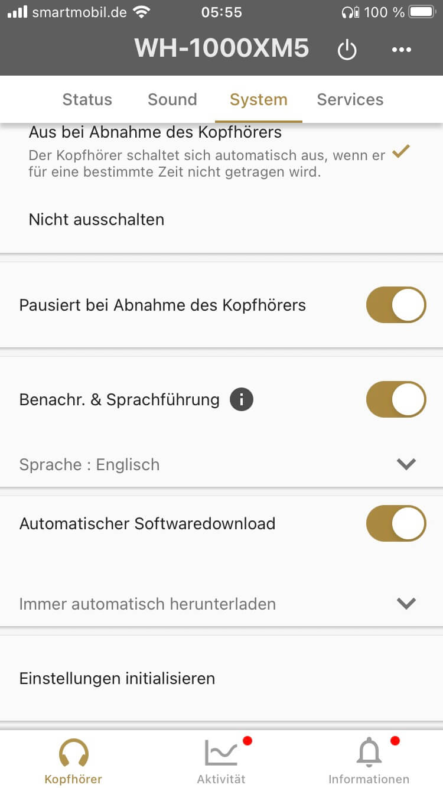Viewport: 443px width, 788px height.
Task: Open the Aktivität chart icon
Action: 221,753
